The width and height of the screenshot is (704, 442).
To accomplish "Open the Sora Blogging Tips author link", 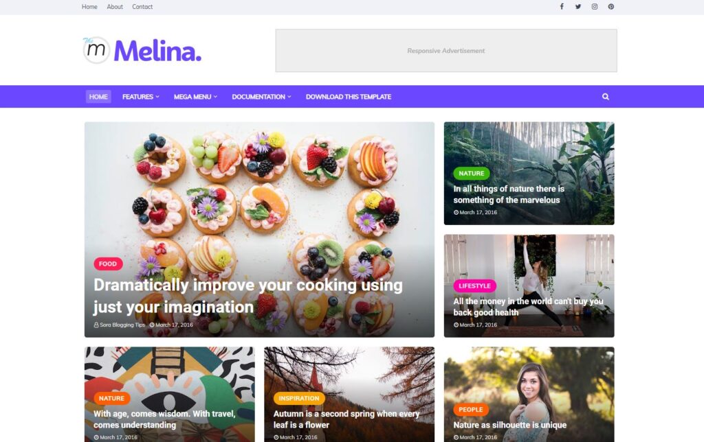I will 120,325.
